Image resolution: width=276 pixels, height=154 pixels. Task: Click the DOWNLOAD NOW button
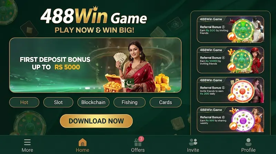tap(96, 121)
